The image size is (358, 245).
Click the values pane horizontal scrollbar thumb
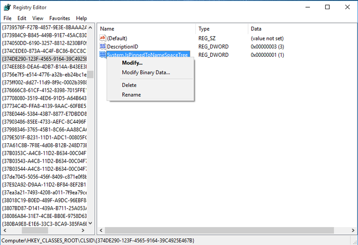tap(219, 230)
